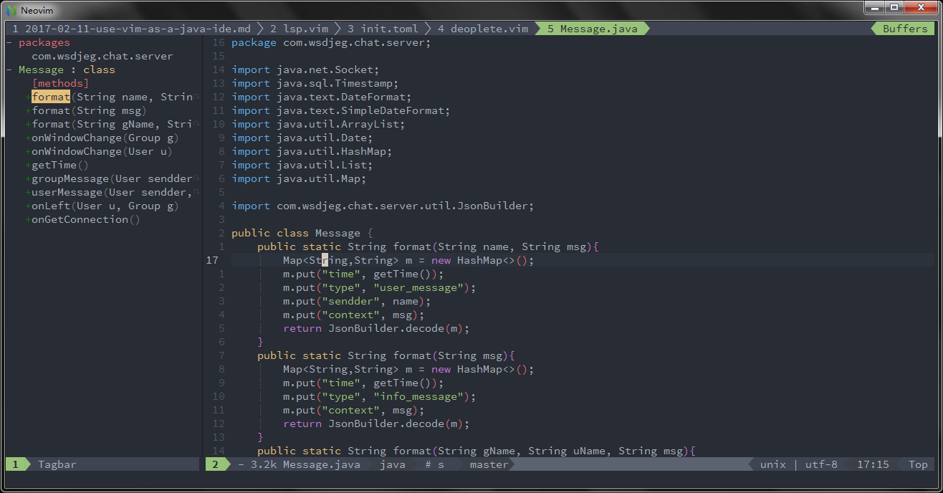
Task: Jump to getTime() in Tagbar
Action: [x=60, y=165]
